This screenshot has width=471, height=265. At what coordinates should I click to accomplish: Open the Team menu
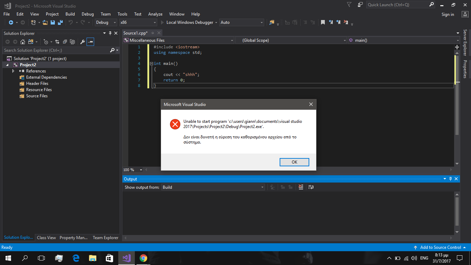click(106, 14)
